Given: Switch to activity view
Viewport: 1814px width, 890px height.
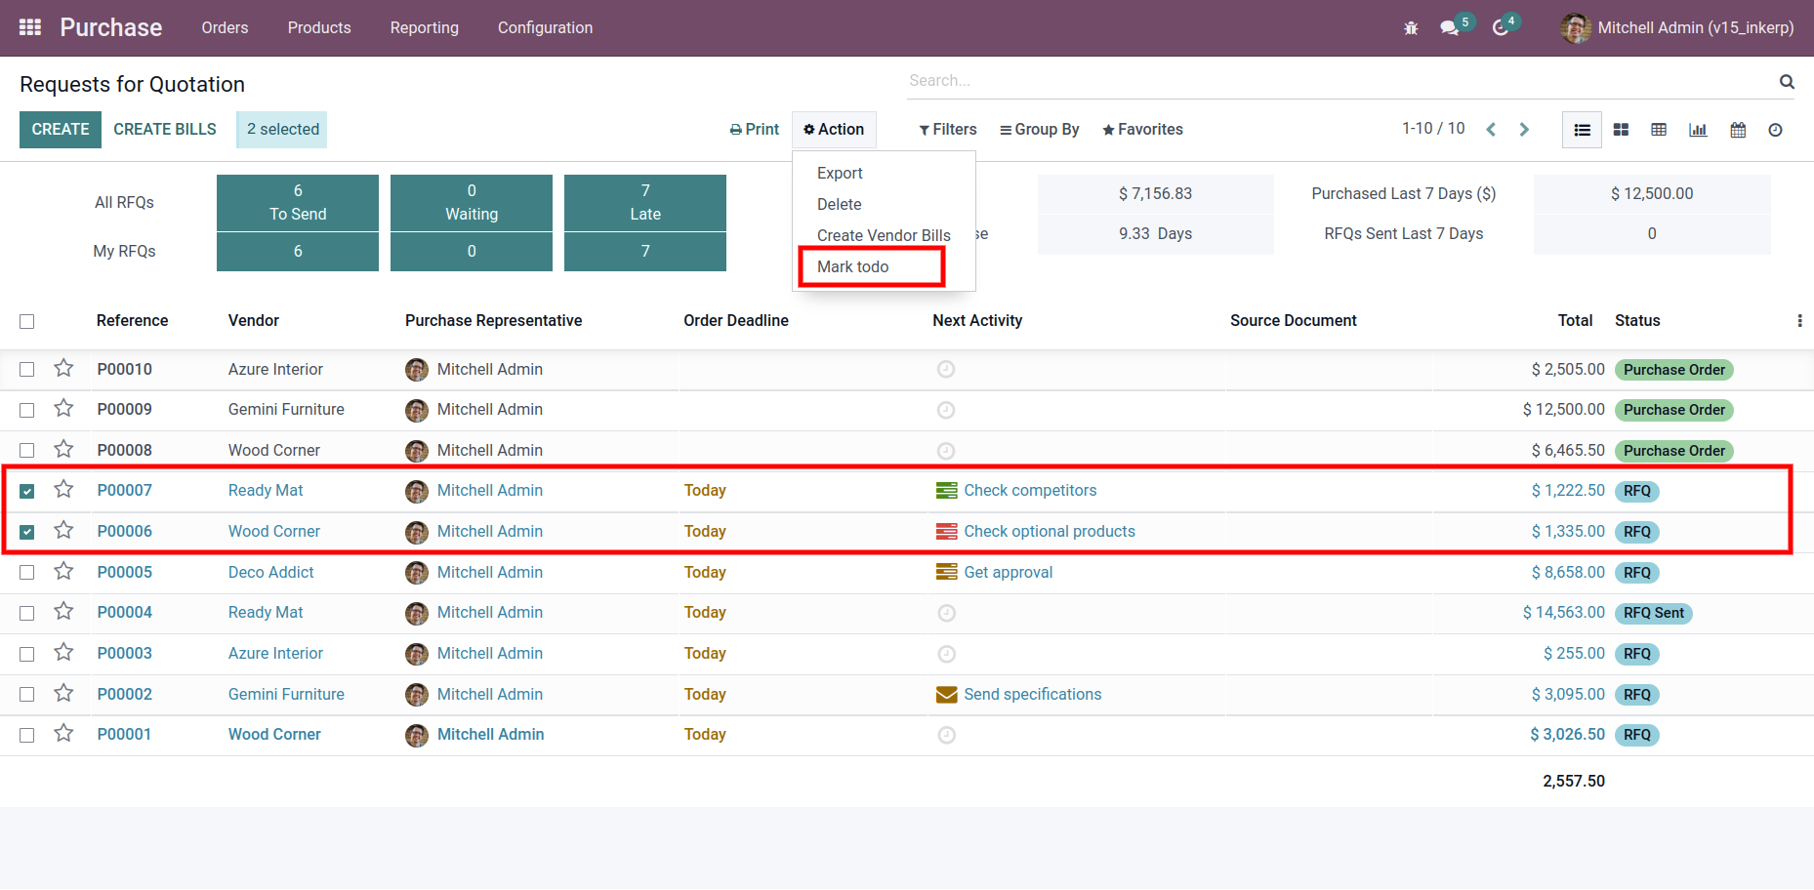Looking at the screenshot, I should click(1775, 130).
